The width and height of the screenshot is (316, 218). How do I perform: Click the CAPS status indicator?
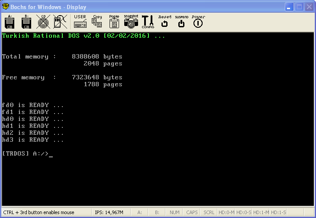tap(192, 212)
